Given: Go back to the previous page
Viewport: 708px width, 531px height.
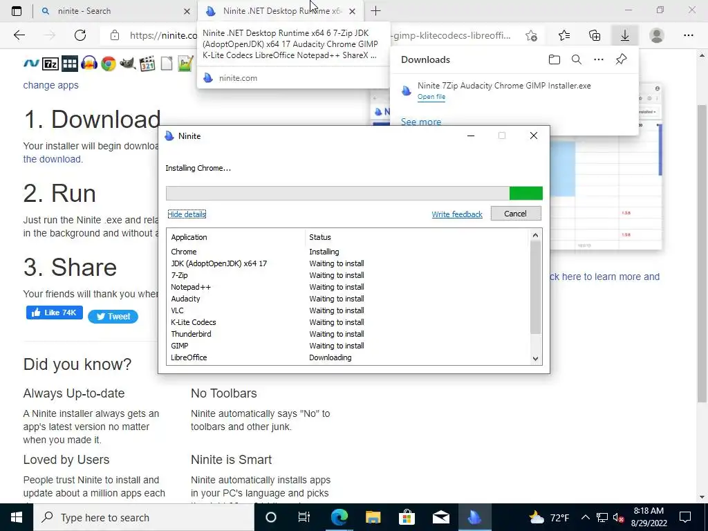Looking at the screenshot, I should coord(19,35).
